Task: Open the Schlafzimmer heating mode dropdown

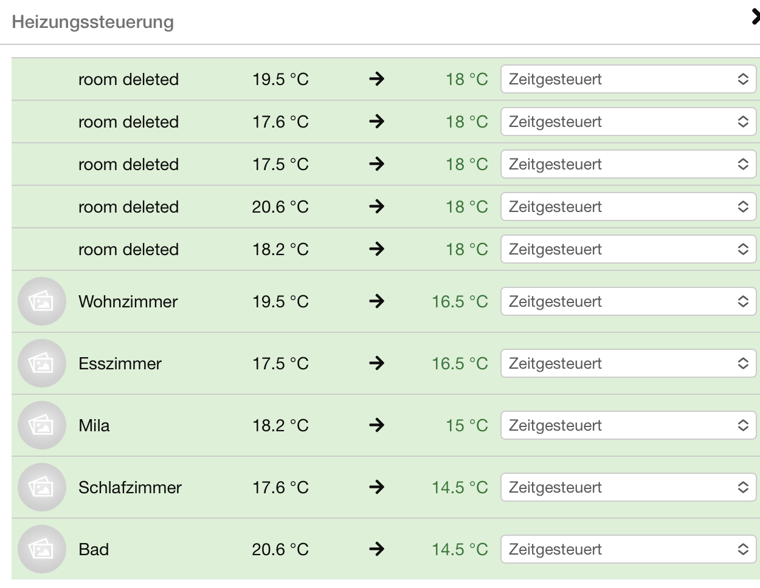Action: click(628, 487)
